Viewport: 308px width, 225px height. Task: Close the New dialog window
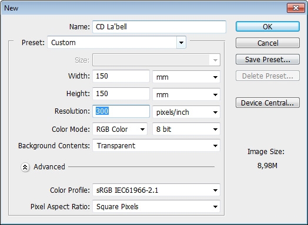(296, 8)
